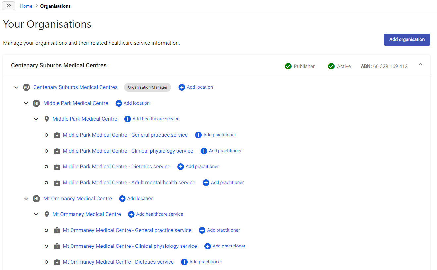Click plus icon of Add healthcare service for Middle Park
Image resolution: width=437 pixels, height=270 pixels.
click(127, 119)
